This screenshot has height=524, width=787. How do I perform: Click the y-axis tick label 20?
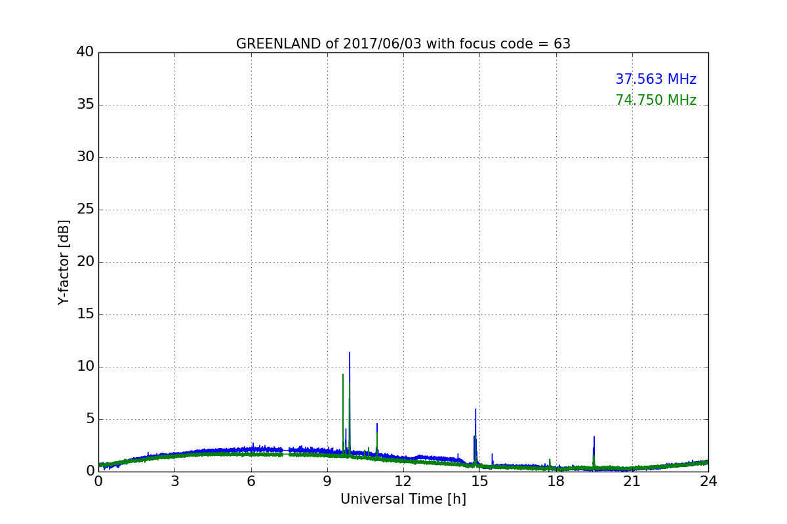85,261
